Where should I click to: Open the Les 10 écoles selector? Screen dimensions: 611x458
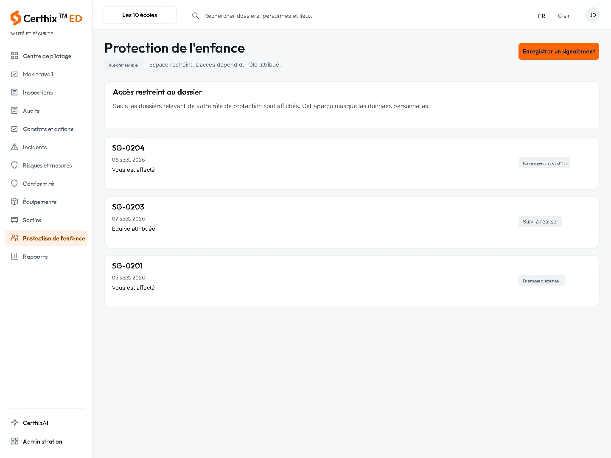140,15
